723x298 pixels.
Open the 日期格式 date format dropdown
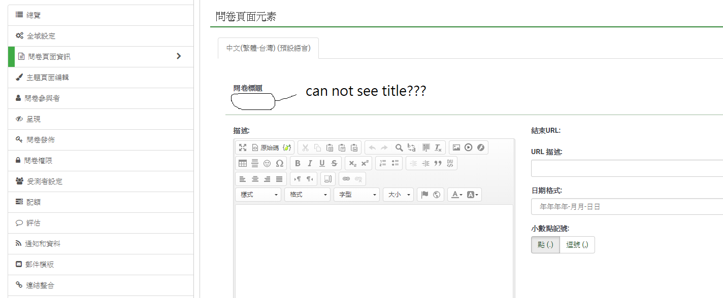click(x=627, y=207)
